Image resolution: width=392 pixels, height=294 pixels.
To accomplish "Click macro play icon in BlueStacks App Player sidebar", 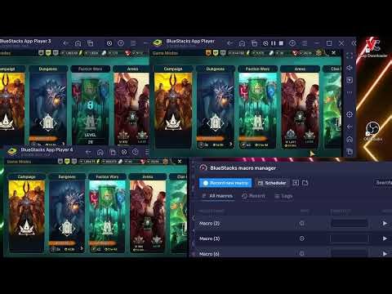I will 350,80.
